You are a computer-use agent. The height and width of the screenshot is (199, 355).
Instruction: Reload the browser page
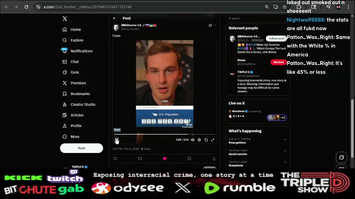point(26,7)
